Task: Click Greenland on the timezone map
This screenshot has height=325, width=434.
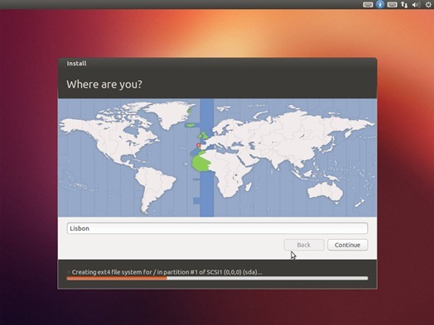Action: [171, 114]
